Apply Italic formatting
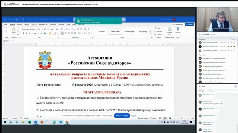 click(x=26, y=33)
